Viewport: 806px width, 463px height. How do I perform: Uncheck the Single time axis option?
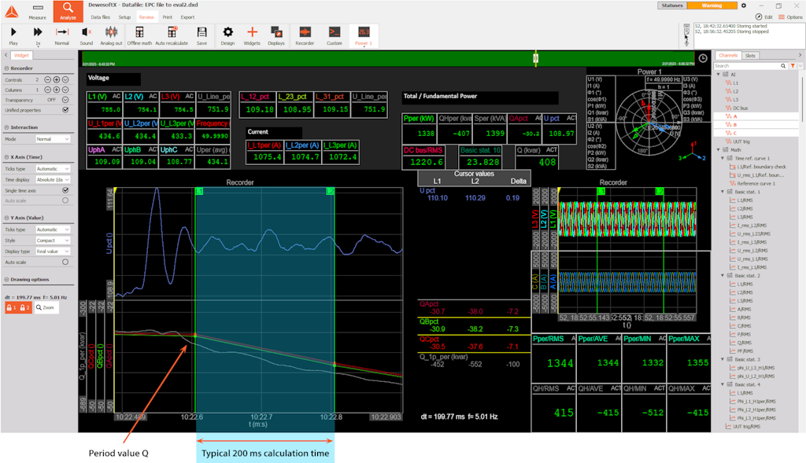(x=65, y=190)
